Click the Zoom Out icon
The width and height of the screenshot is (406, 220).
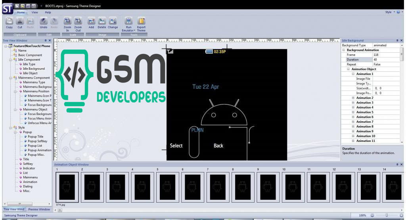[78, 21]
